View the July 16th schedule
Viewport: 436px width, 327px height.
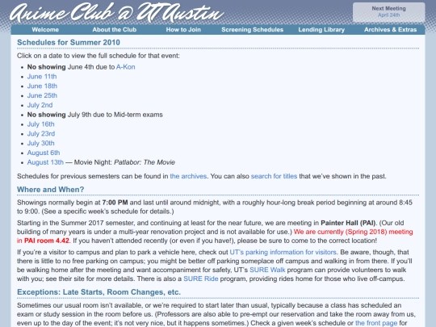pyautogui.click(x=41, y=124)
